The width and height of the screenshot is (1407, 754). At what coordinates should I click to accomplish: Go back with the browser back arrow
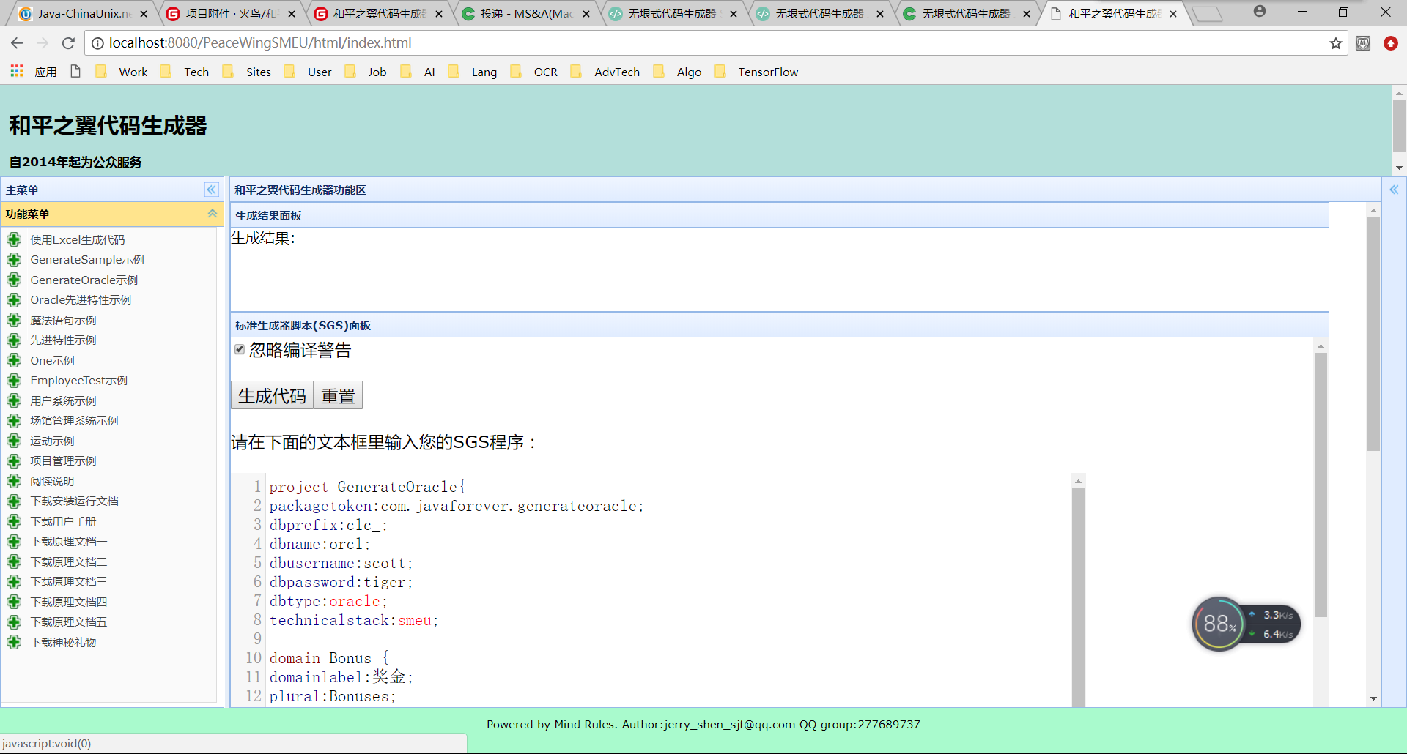pyautogui.click(x=17, y=43)
